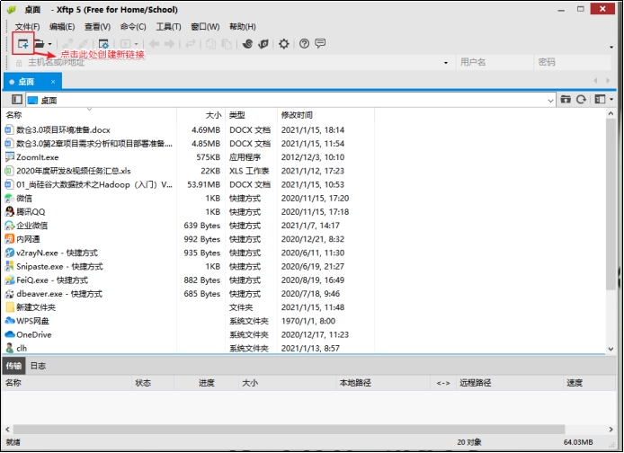Open the 窗口(W) menu
The width and height of the screenshot is (624, 453).
click(x=205, y=27)
